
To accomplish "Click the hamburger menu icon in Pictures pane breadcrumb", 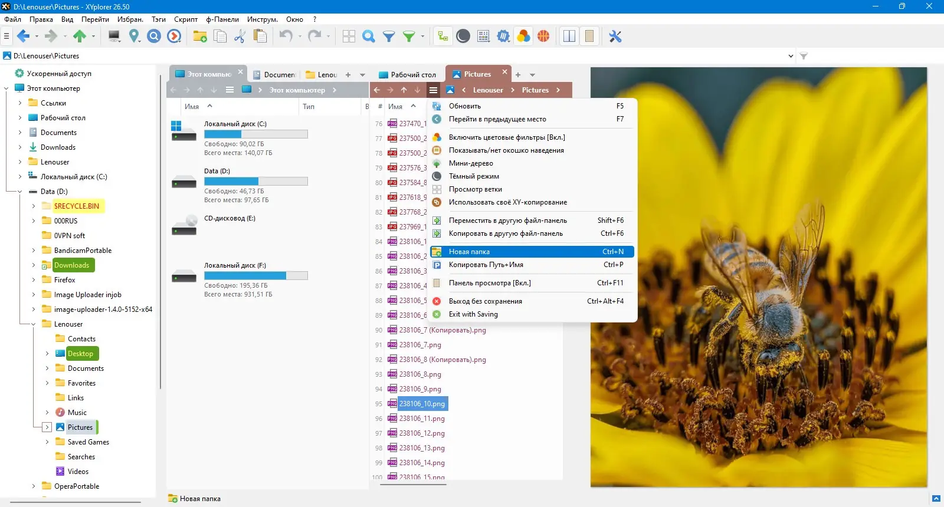I will tap(433, 90).
